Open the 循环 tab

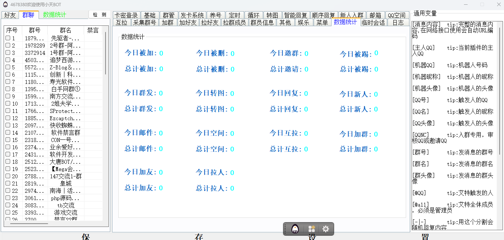click(254, 15)
